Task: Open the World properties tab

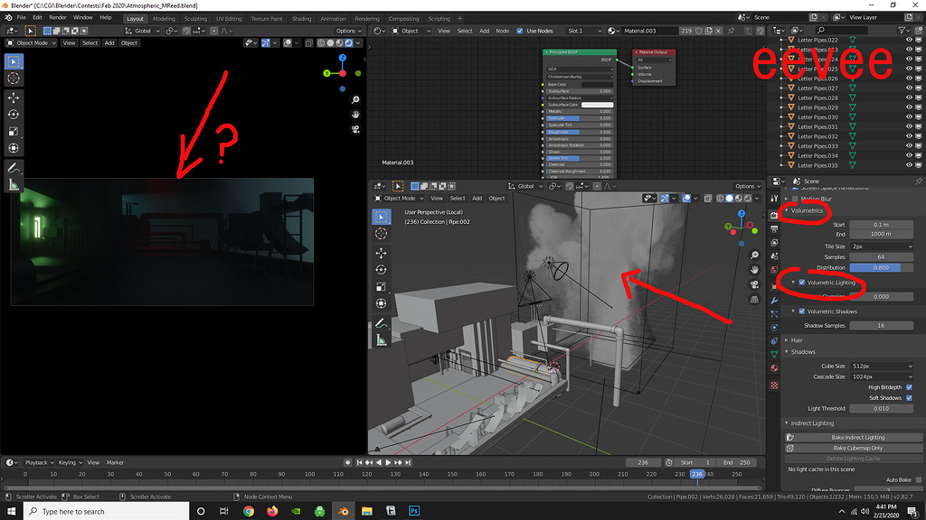Action: [774, 269]
